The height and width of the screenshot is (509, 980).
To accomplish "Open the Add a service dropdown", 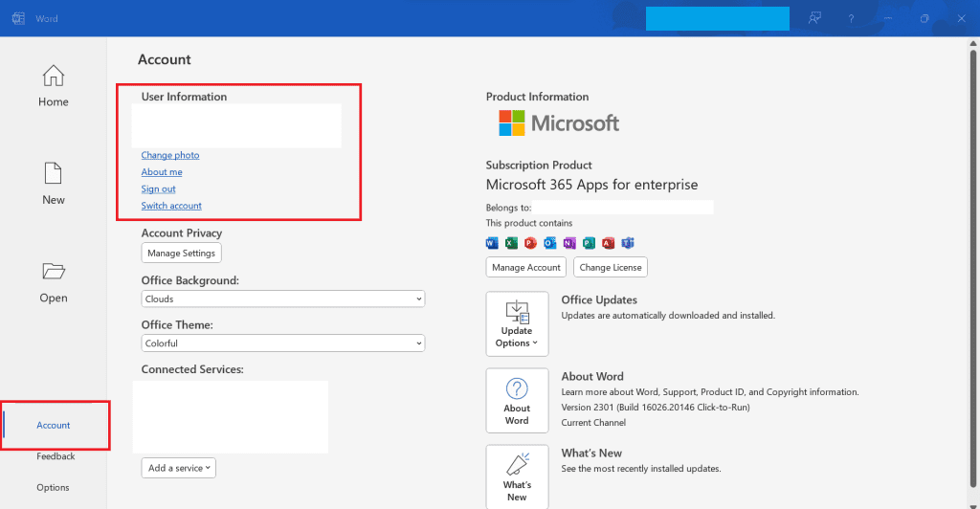I will (x=179, y=468).
